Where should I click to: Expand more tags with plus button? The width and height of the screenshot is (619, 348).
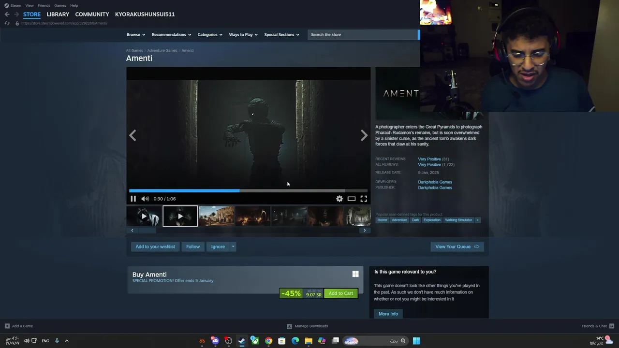477,220
